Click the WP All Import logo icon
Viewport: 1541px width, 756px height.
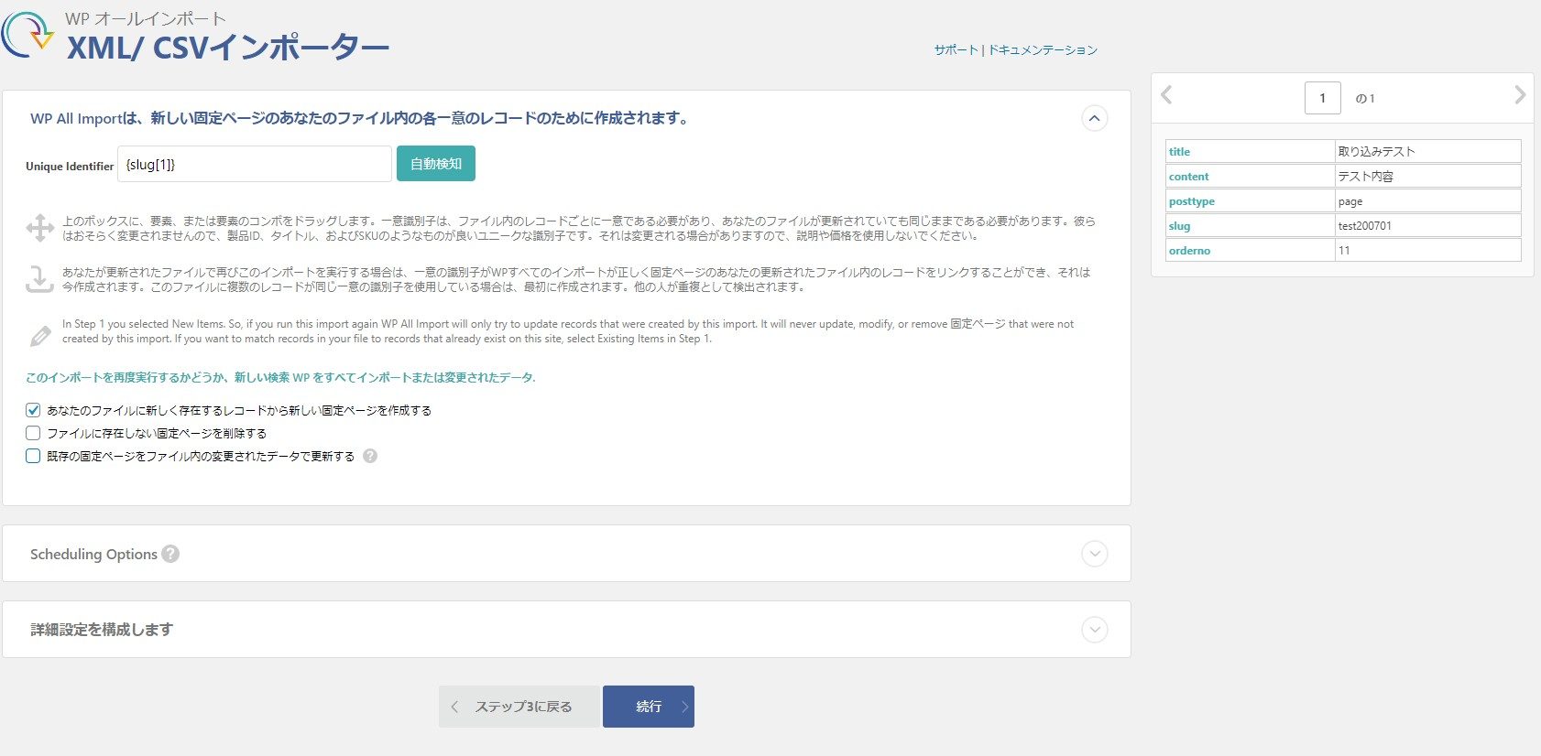pos(27,34)
